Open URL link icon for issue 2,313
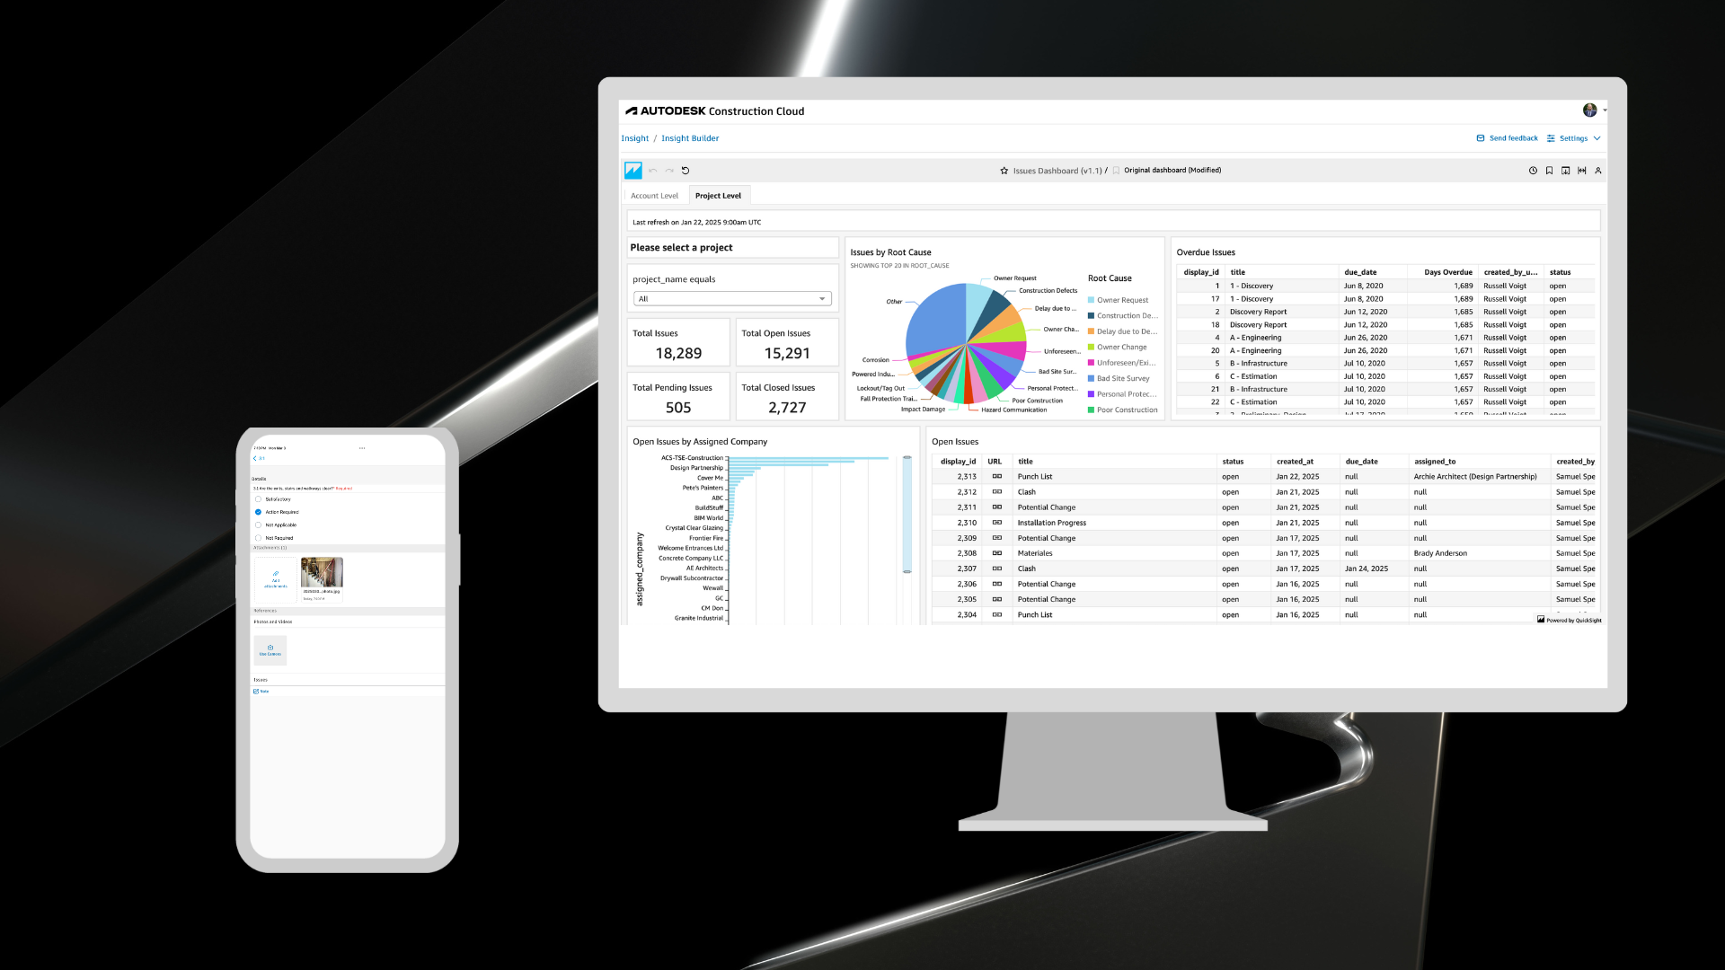Viewport: 1725px width, 970px height. coord(996,477)
